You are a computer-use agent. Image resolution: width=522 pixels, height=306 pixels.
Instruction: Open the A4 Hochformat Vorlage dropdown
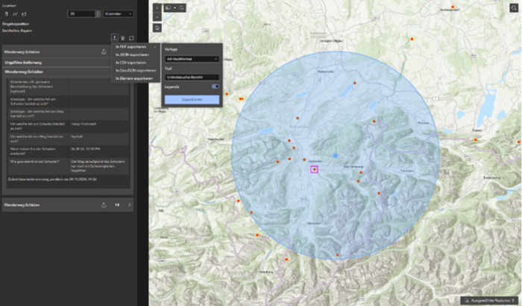(192, 59)
